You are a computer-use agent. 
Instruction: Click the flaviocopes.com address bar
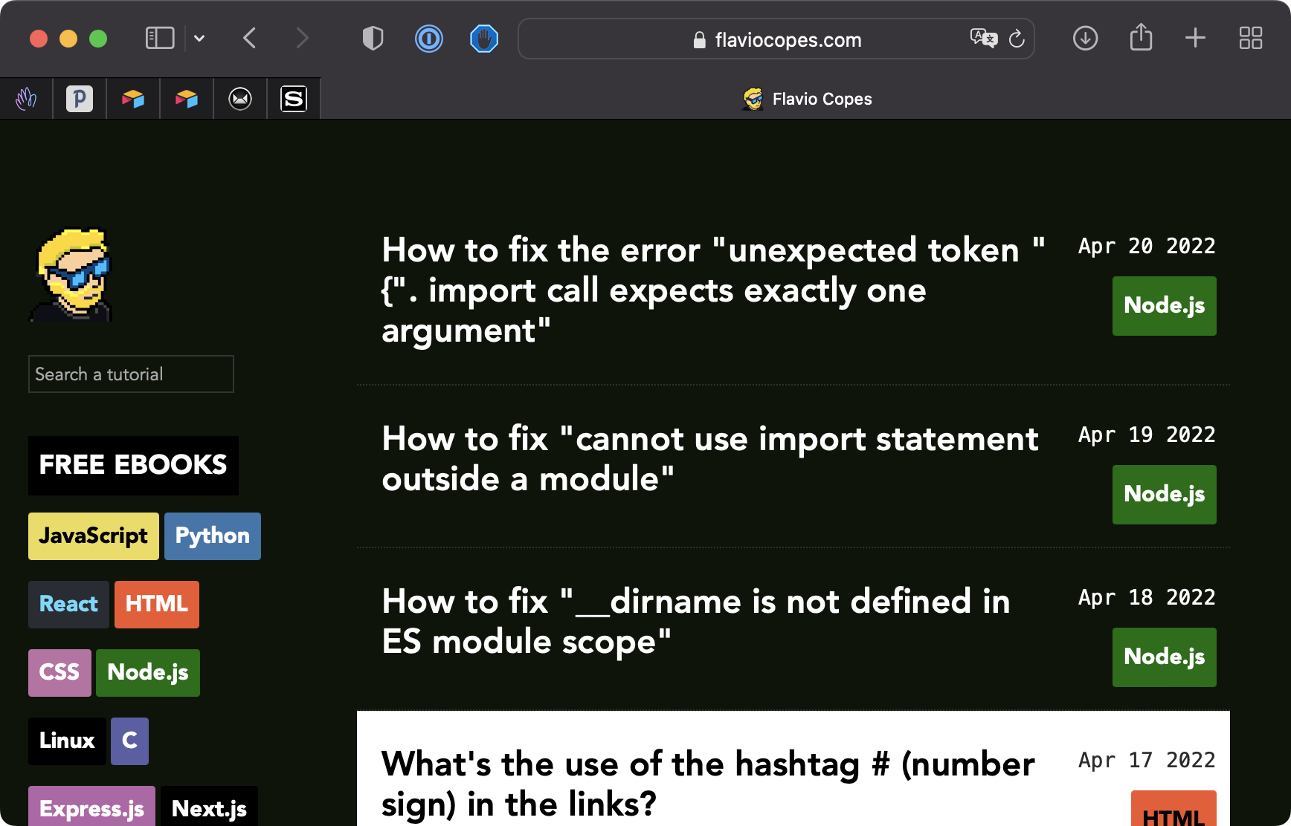point(788,39)
